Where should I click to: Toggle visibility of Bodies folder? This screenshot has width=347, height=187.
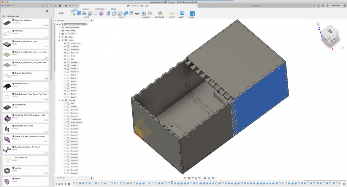62,40
